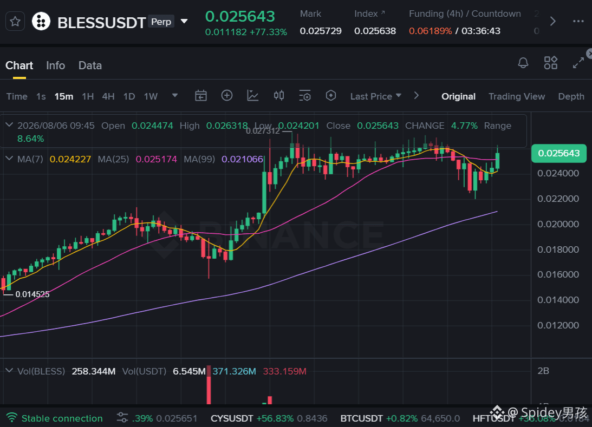Open price alert bell icon
592x427 pixels.
(523, 63)
